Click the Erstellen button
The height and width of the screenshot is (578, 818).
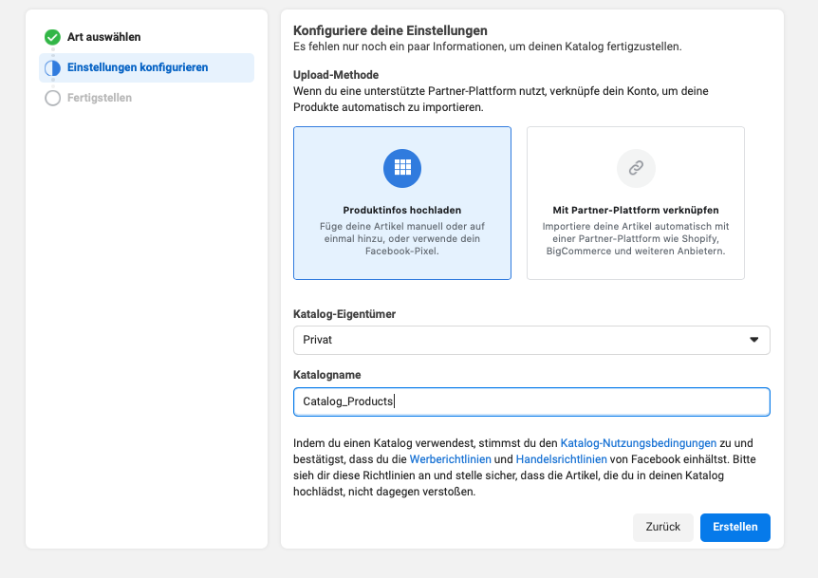(735, 528)
